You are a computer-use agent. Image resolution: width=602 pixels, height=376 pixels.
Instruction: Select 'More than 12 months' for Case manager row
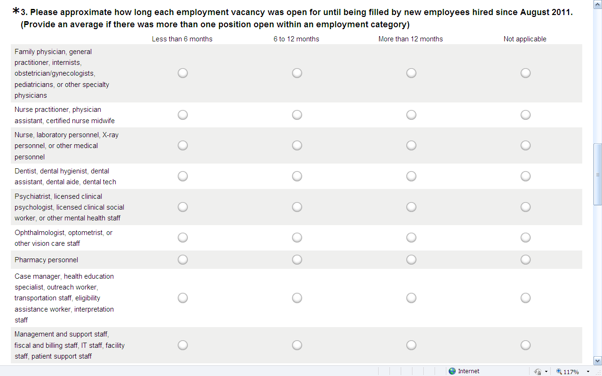(x=411, y=298)
